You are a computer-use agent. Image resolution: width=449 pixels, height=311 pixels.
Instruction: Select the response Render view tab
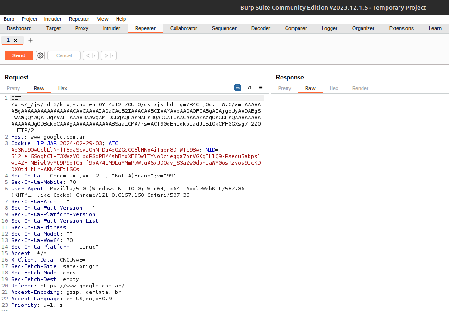point(360,88)
